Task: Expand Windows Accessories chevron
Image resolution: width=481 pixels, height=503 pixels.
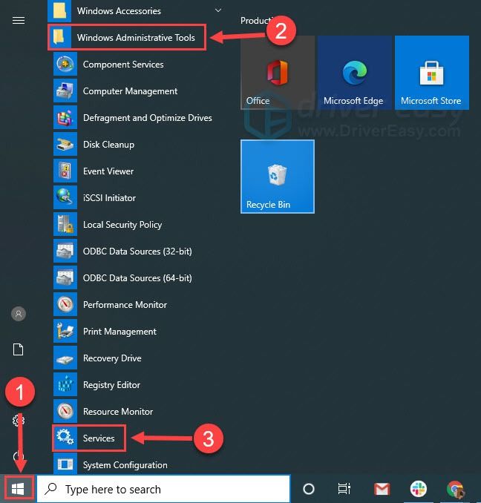Action: (x=218, y=10)
